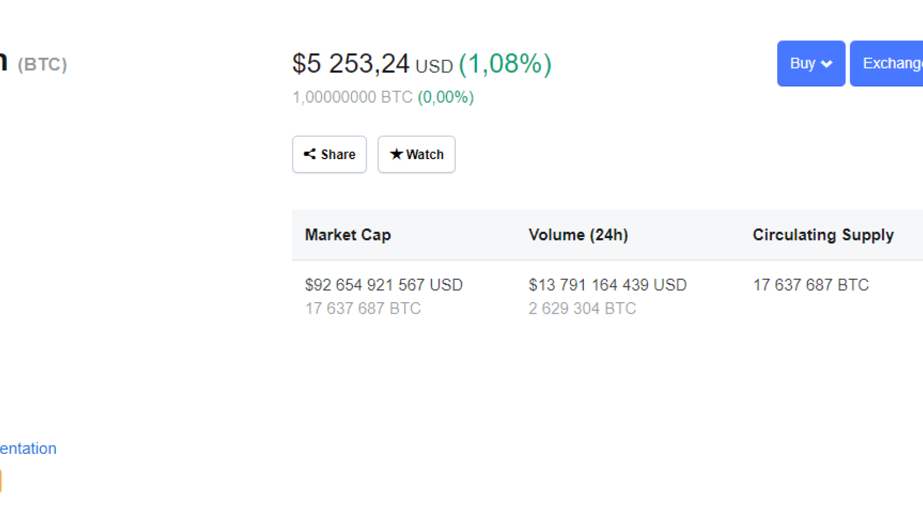Select the Market Cap column header
The width and height of the screenshot is (923, 519).
tap(348, 235)
